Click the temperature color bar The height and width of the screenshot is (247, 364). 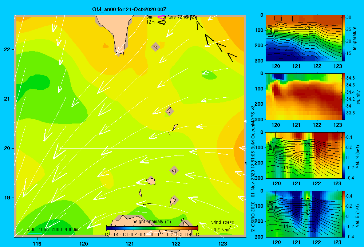344,38
